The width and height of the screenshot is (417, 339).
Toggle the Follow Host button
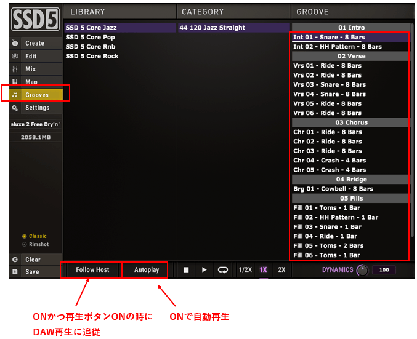92,270
